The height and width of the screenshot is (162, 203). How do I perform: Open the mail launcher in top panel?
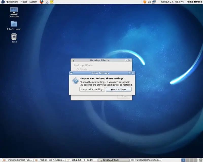pyautogui.click(x=47, y=2)
